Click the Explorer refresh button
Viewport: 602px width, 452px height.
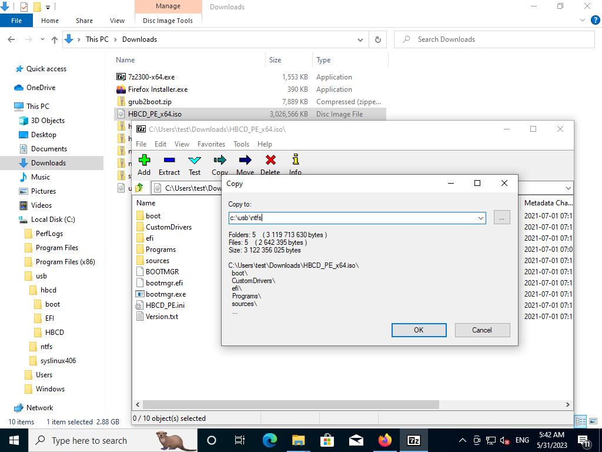[x=377, y=39]
